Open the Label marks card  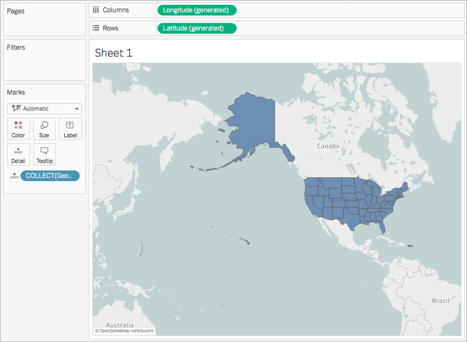click(70, 129)
